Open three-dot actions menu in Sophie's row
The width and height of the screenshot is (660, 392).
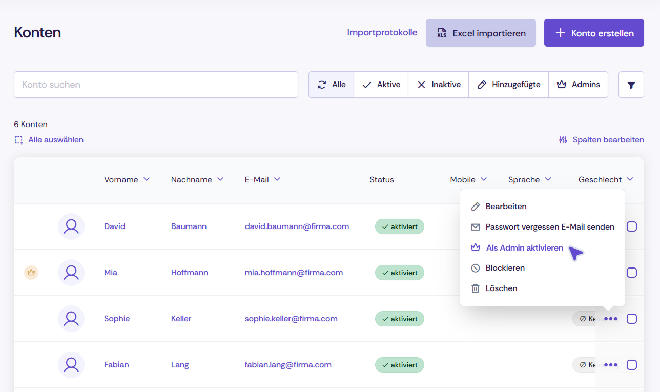click(611, 319)
